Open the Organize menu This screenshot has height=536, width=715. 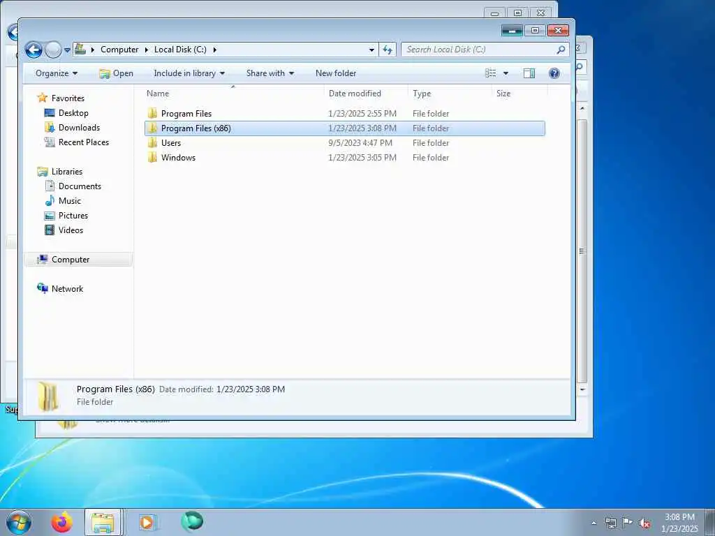point(57,73)
